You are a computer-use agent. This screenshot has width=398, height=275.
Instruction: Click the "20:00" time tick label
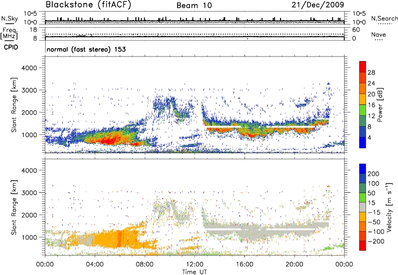point(294,265)
